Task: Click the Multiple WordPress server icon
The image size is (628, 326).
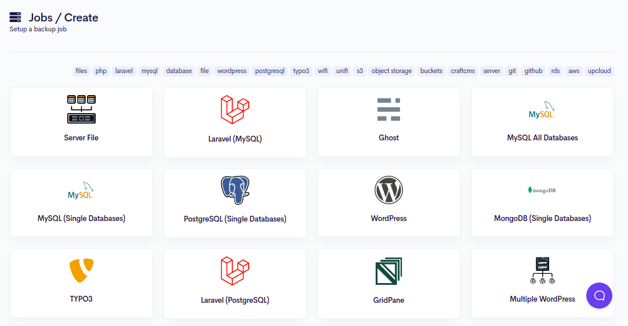Action: 542,270
